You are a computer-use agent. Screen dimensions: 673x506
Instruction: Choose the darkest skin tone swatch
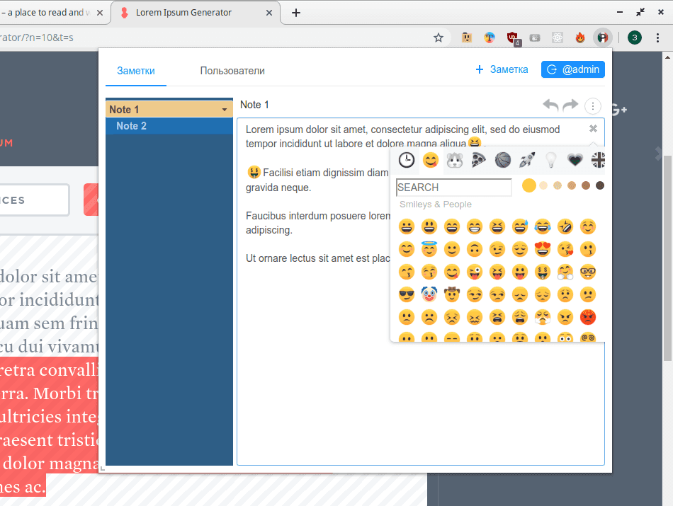click(599, 185)
